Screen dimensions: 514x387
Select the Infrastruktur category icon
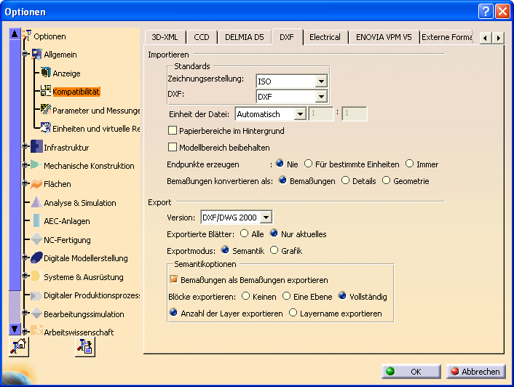pos(36,147)
